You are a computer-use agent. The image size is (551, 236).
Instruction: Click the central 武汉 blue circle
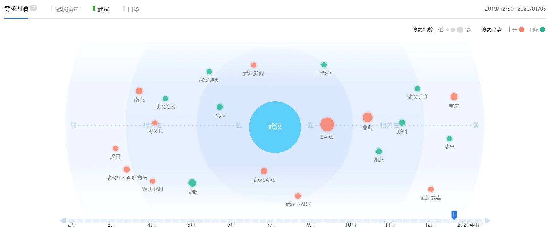[275, 127]
